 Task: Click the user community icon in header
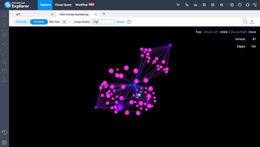[x=221, y=5]
